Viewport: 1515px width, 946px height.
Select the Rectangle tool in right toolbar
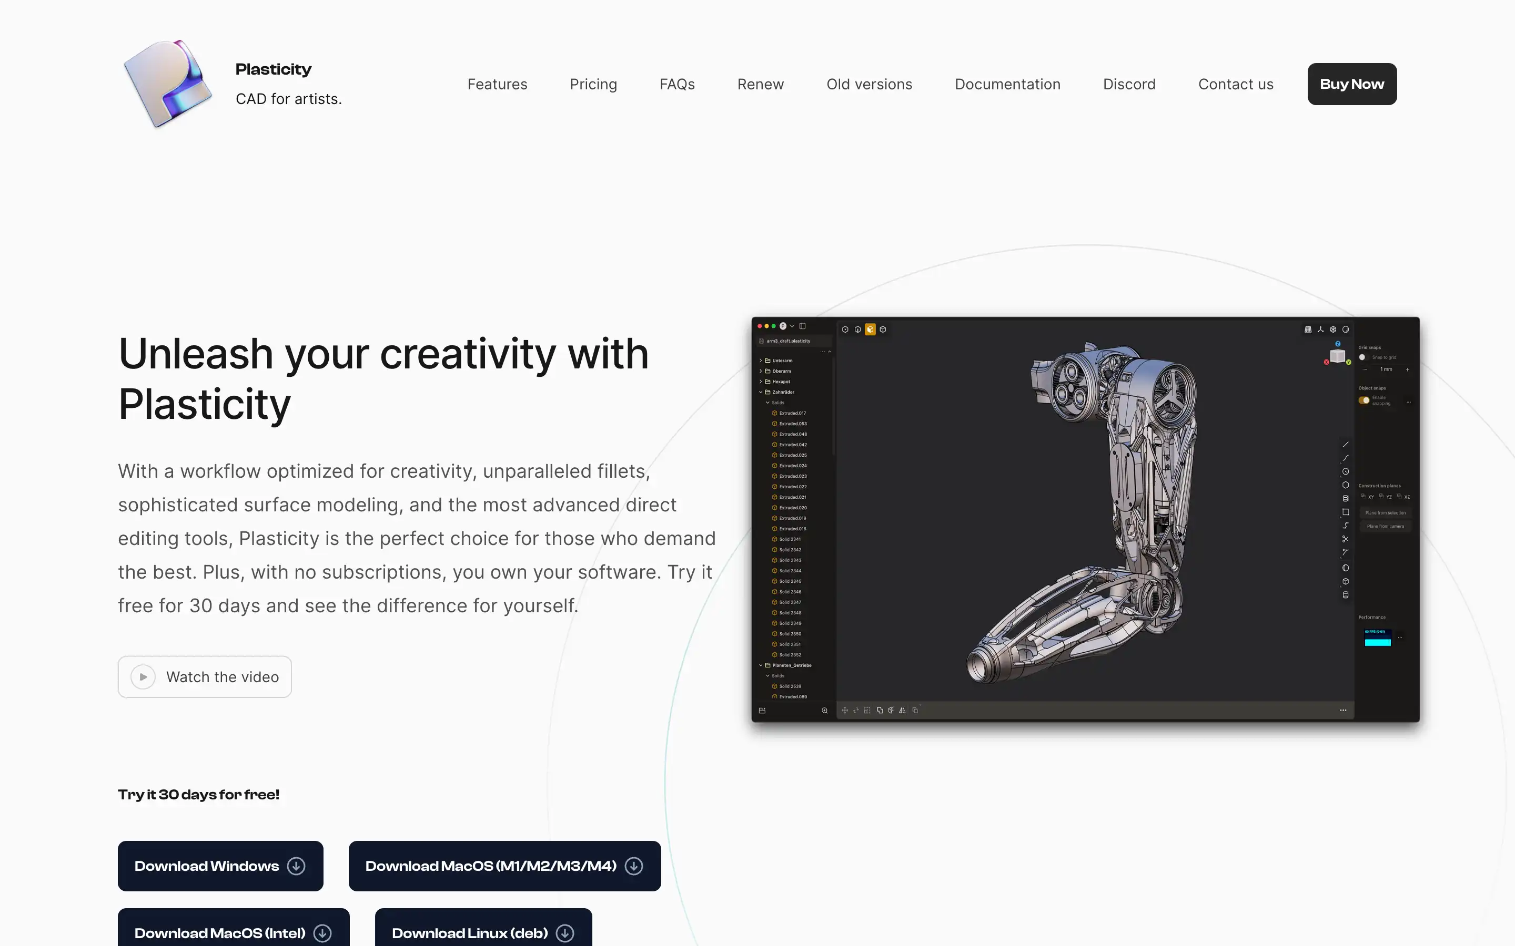[x=1345, y=512]
